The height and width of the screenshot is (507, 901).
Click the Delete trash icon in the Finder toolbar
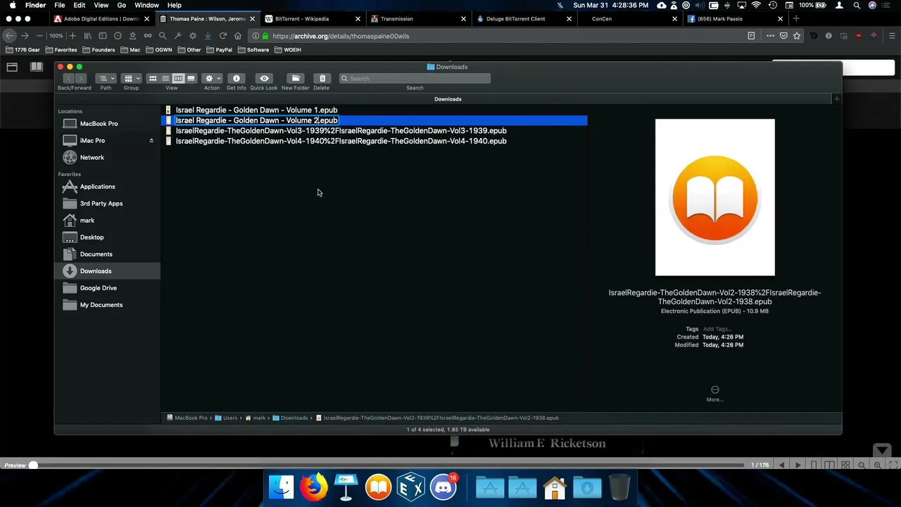[x=322, y=78]
